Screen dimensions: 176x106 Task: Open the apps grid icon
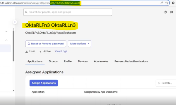172,12
